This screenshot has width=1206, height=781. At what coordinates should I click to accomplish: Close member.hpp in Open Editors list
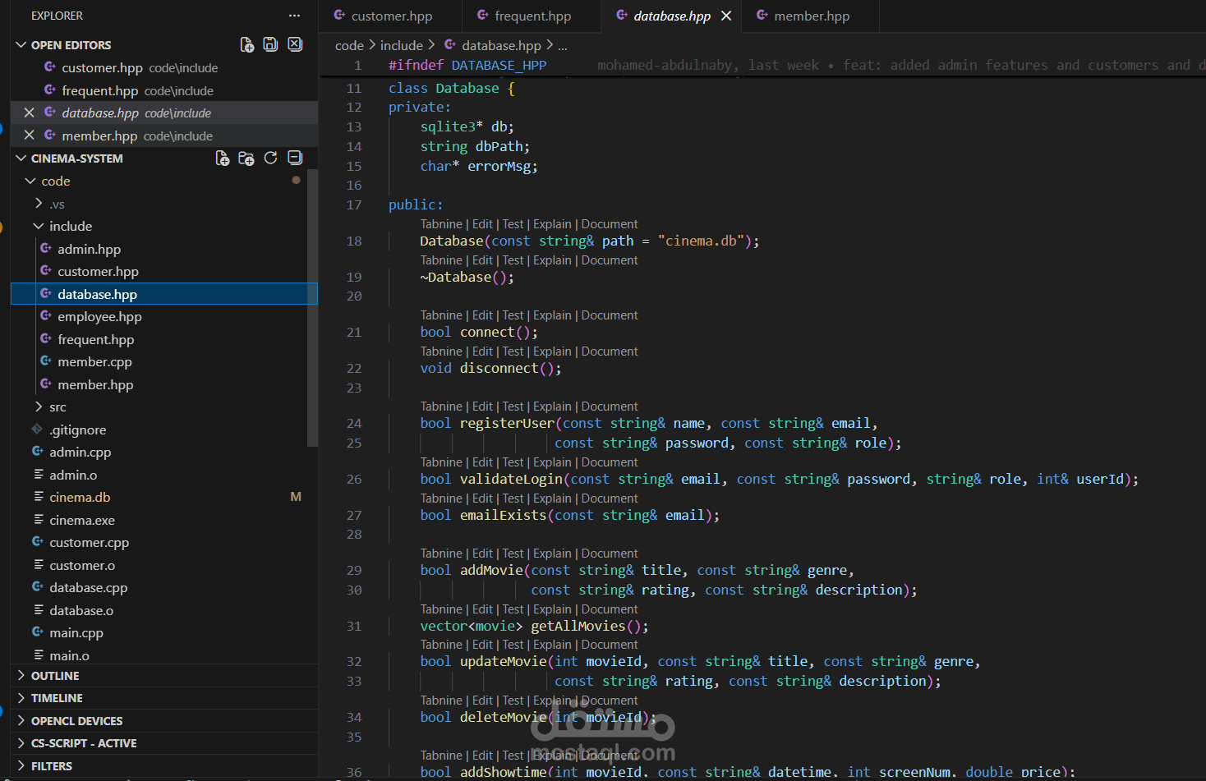pyautogui.click(x=30, y=136)
